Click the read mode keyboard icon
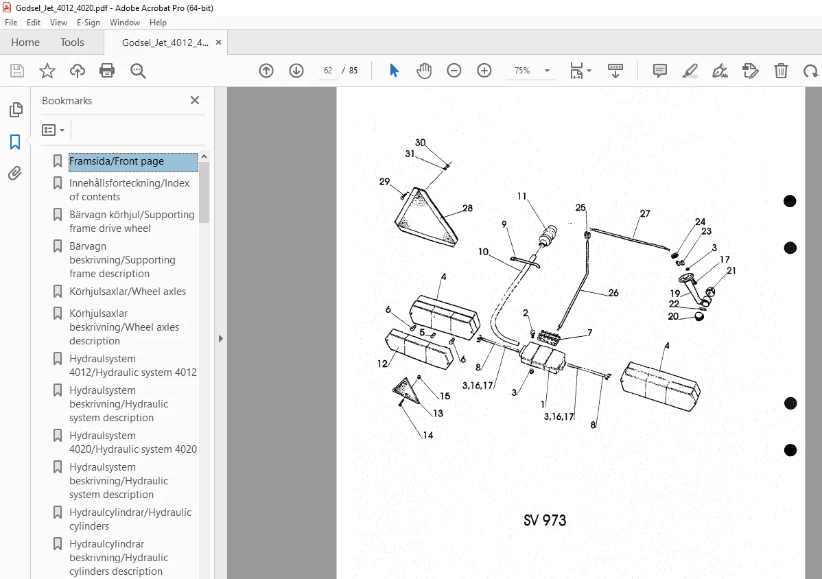Screen dimensions: 822x579 [615, 70]
